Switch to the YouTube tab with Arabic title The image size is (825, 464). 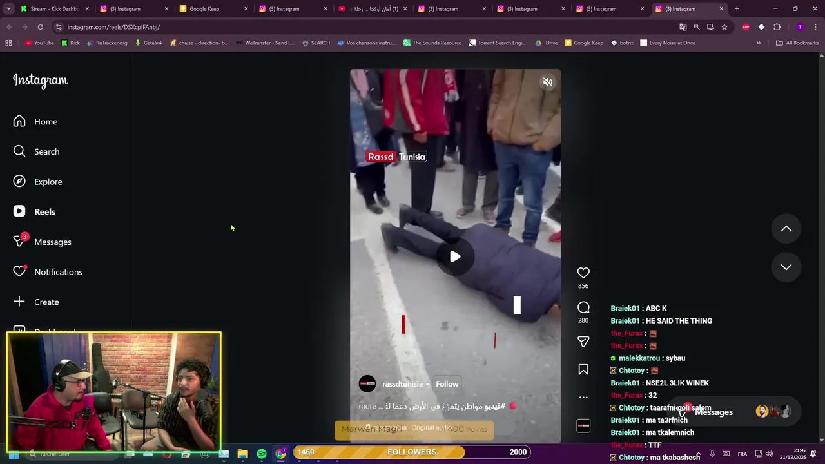click(x=373, y=9)
